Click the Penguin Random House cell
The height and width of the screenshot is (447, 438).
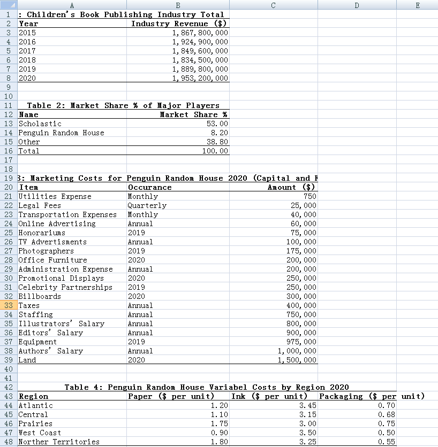[x=71, y=133]
